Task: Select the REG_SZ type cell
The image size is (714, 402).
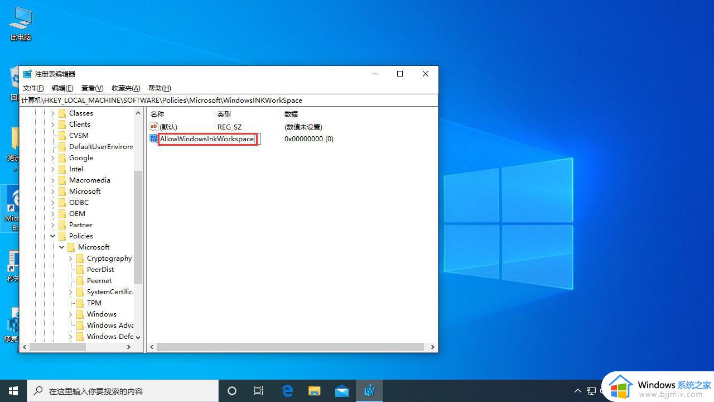Action: [x=229, y=127]
